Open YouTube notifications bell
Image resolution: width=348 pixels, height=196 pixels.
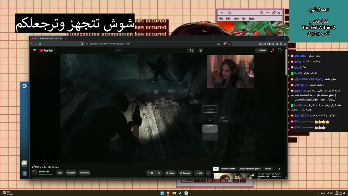272,50
